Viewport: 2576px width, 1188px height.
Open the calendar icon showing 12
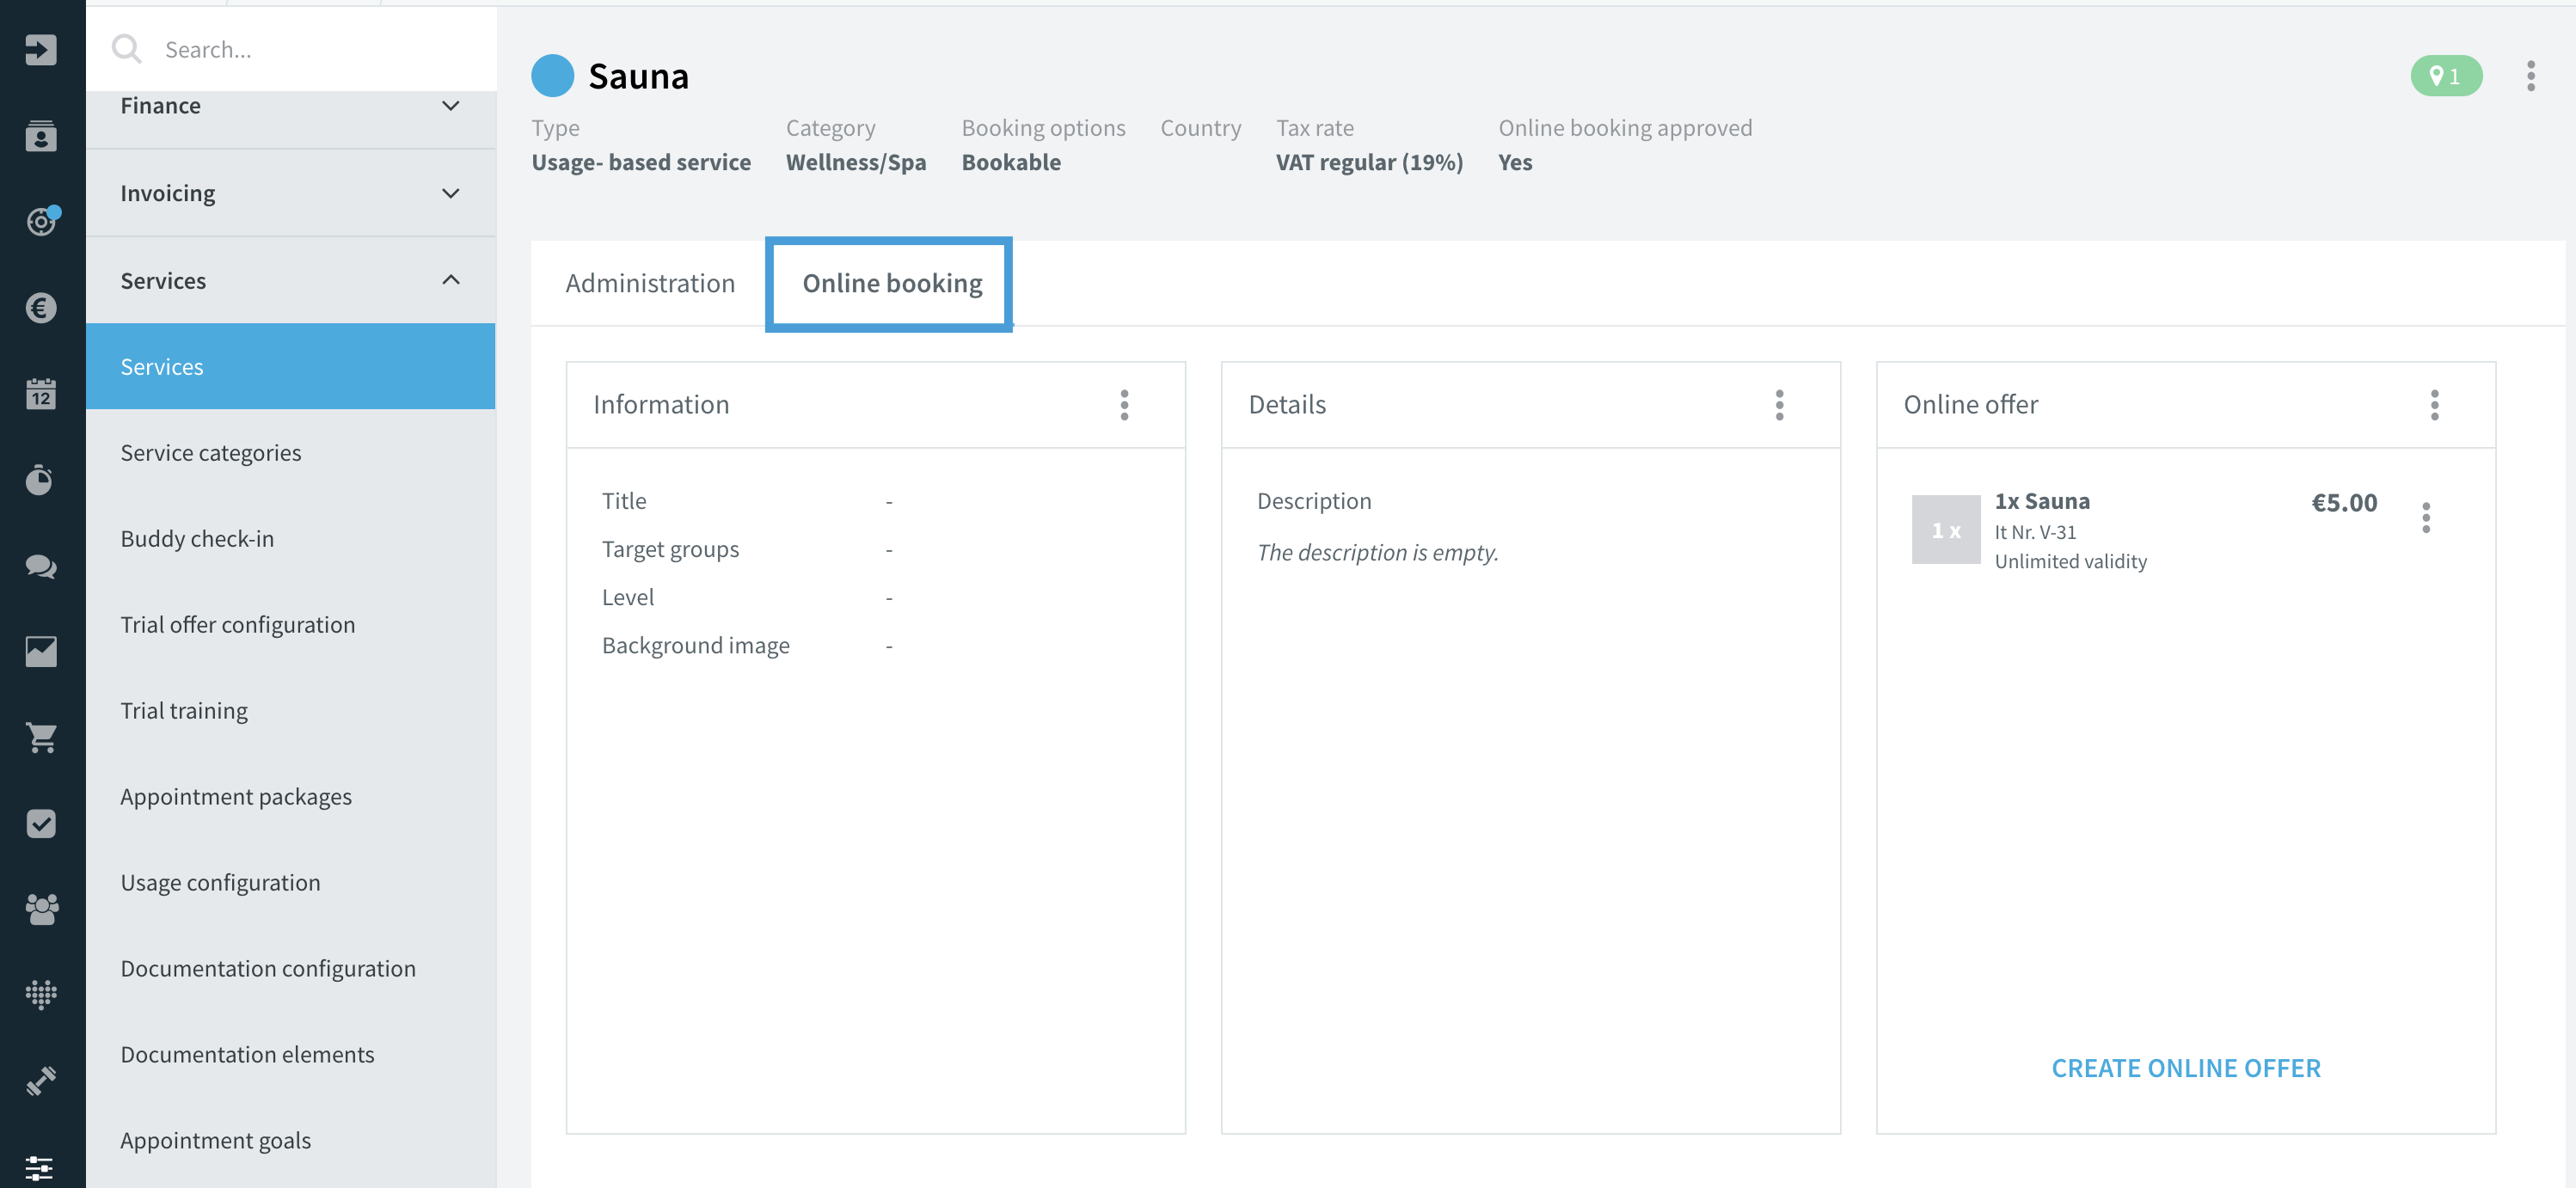pyautogui.click(x=41, y=394)
